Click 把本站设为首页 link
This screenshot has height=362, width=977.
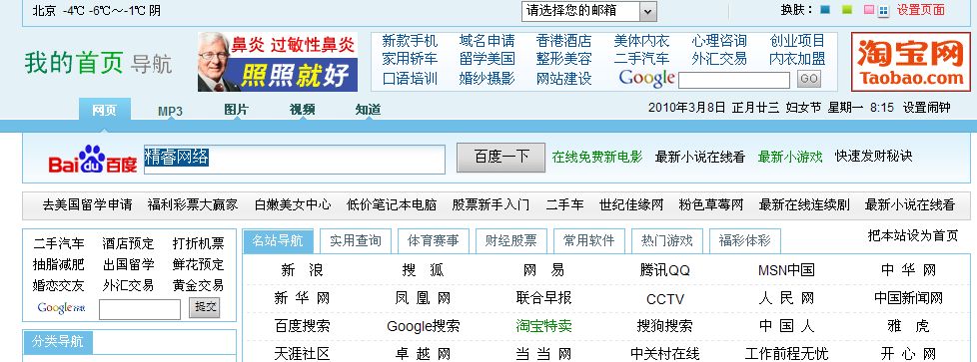913,235
